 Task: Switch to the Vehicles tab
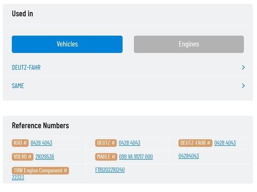(x=67, y=44)
